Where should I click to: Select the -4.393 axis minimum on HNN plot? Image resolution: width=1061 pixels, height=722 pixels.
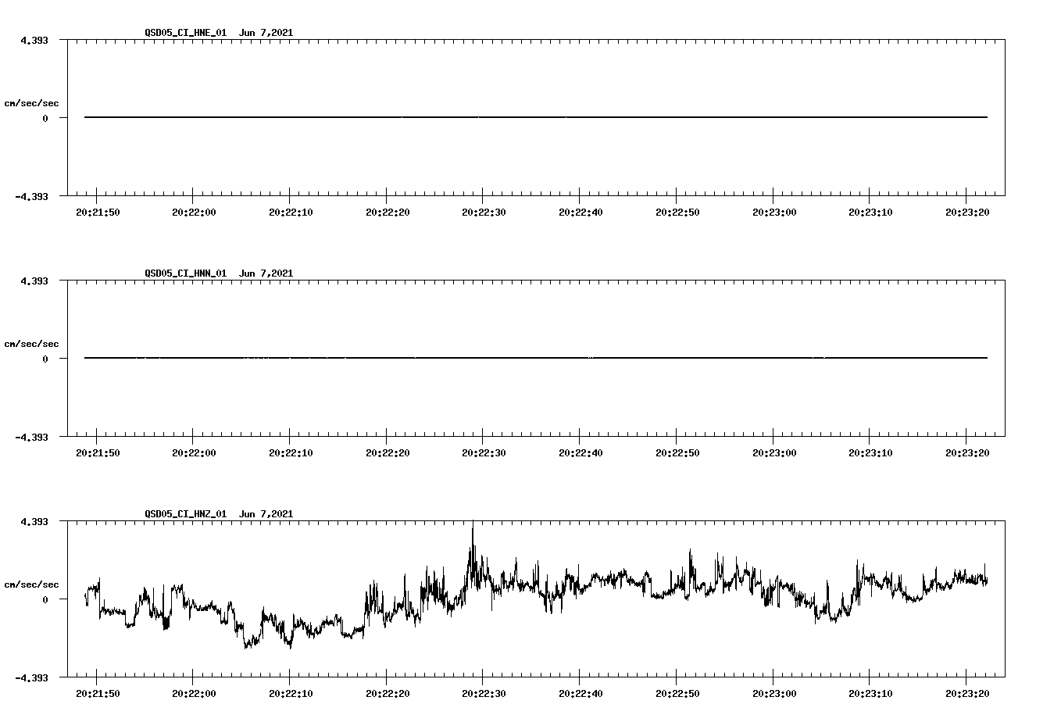pos(31,437)
